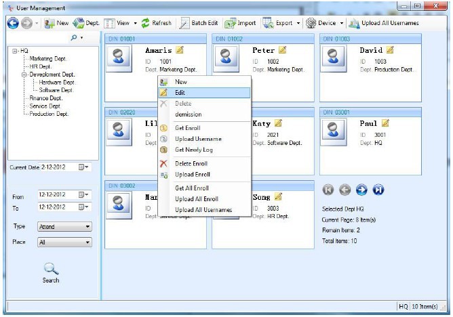The width and height of the screenshot is (453, 317).
Task: Choose Get Enroll from the context menu
Action: click(204, 128)
